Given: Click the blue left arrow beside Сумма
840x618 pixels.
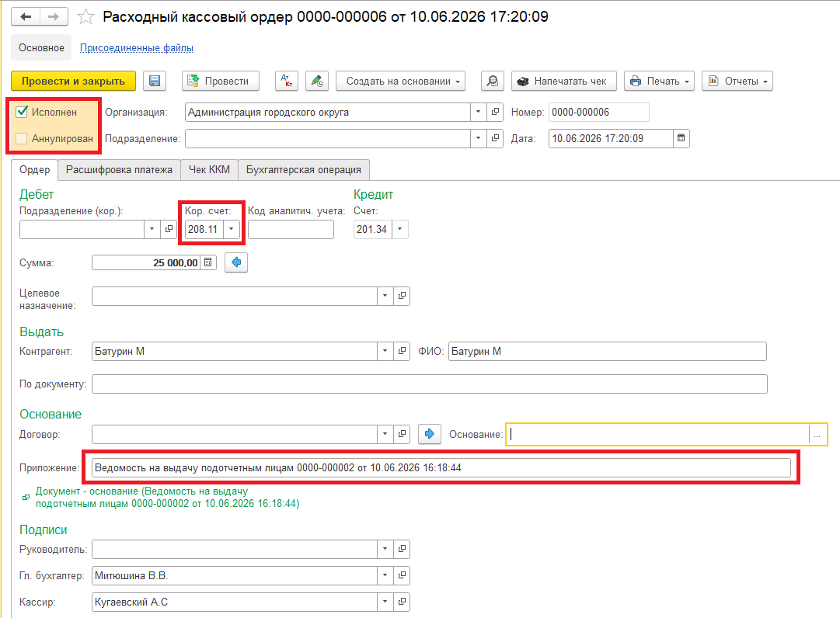Looking at the screenshot, I should 236,262.
